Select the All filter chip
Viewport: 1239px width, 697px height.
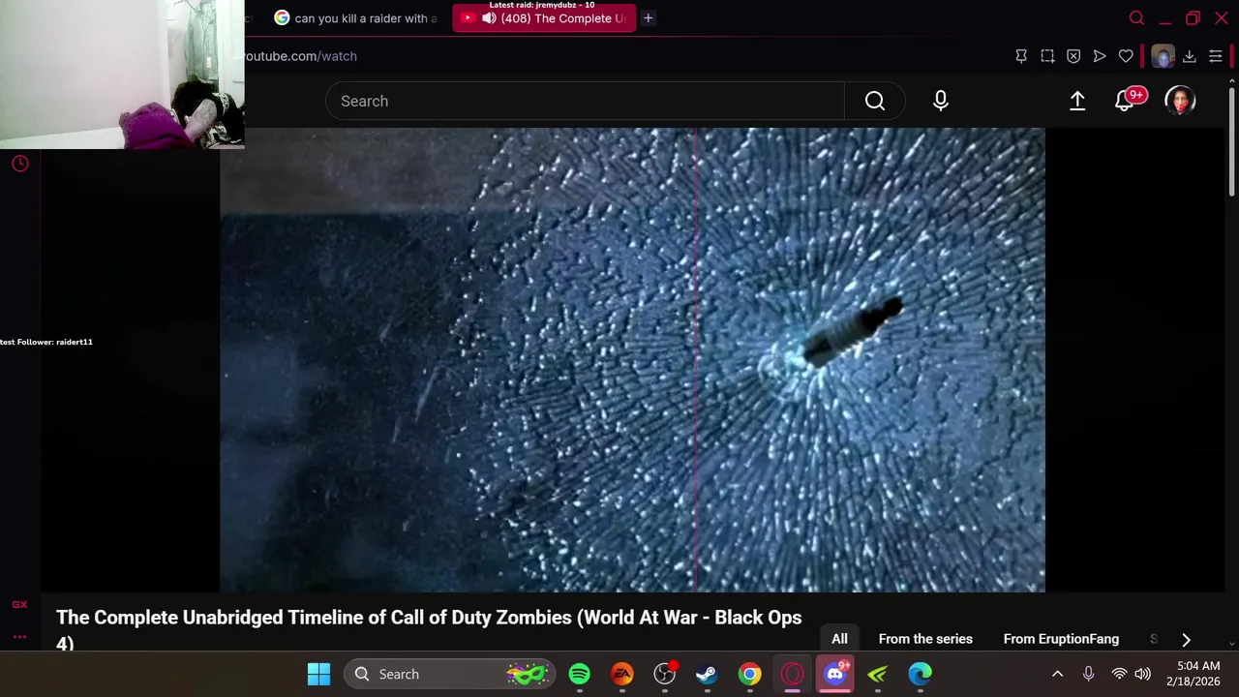coord(839,639)
